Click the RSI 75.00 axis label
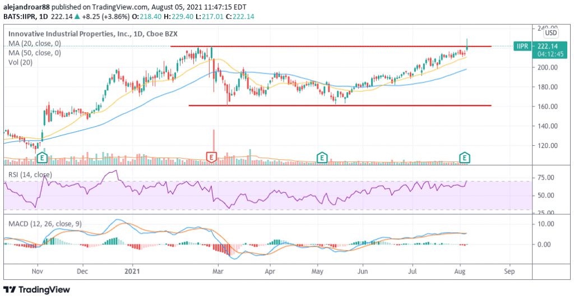 click(545, 178)
